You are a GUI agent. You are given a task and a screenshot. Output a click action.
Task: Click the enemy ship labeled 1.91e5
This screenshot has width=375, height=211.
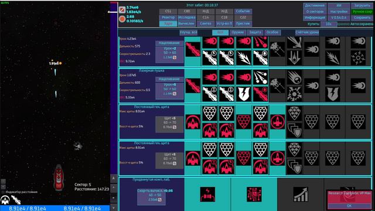point(55,63)
